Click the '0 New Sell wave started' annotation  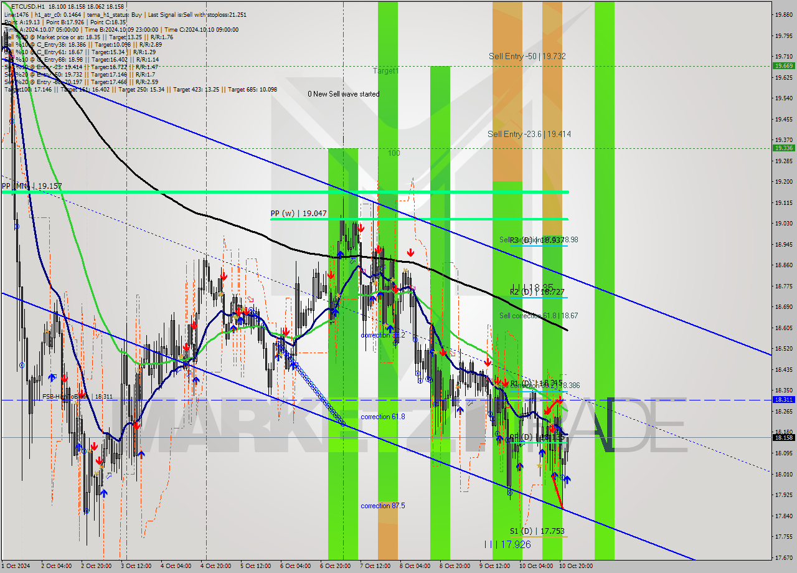point(343,94)
